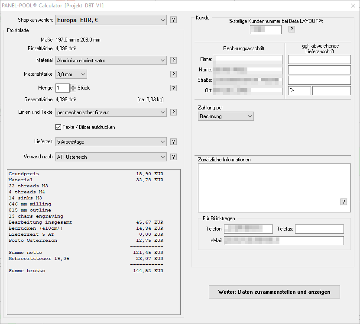Toggle Texte / Bilder aufdrucken checkbox
Viewport: 360px width, 324px height.
[x=58, y=127]
